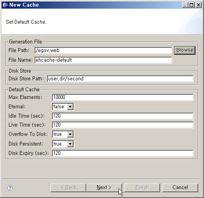The width and height of the screenshot is (204, 198).
Task: Browse for a generation file path
Action: (x=185, y=50)
